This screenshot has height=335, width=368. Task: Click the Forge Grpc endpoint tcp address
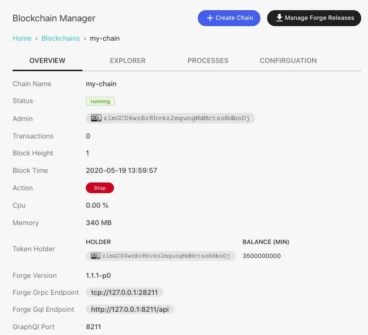click(125, 292)
